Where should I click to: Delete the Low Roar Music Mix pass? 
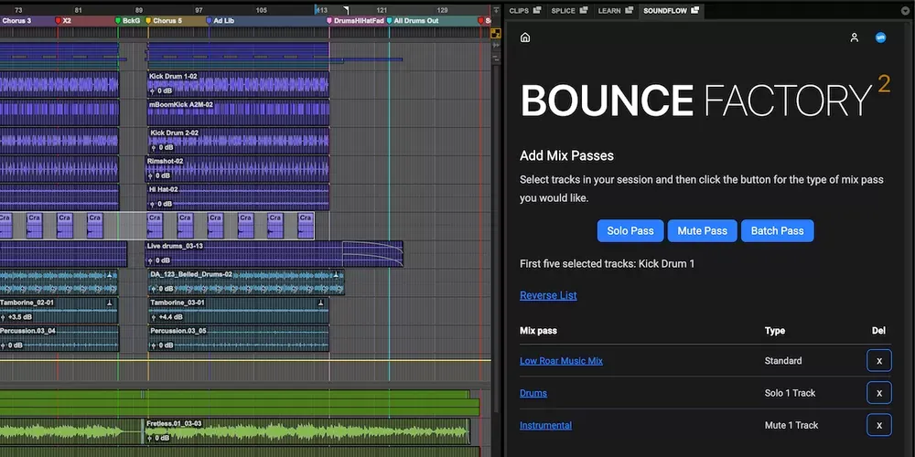(x=878, y=361)
